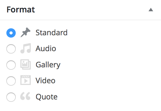
Task: Click the clapperboard Video icon
Action: tap(26, 80)
